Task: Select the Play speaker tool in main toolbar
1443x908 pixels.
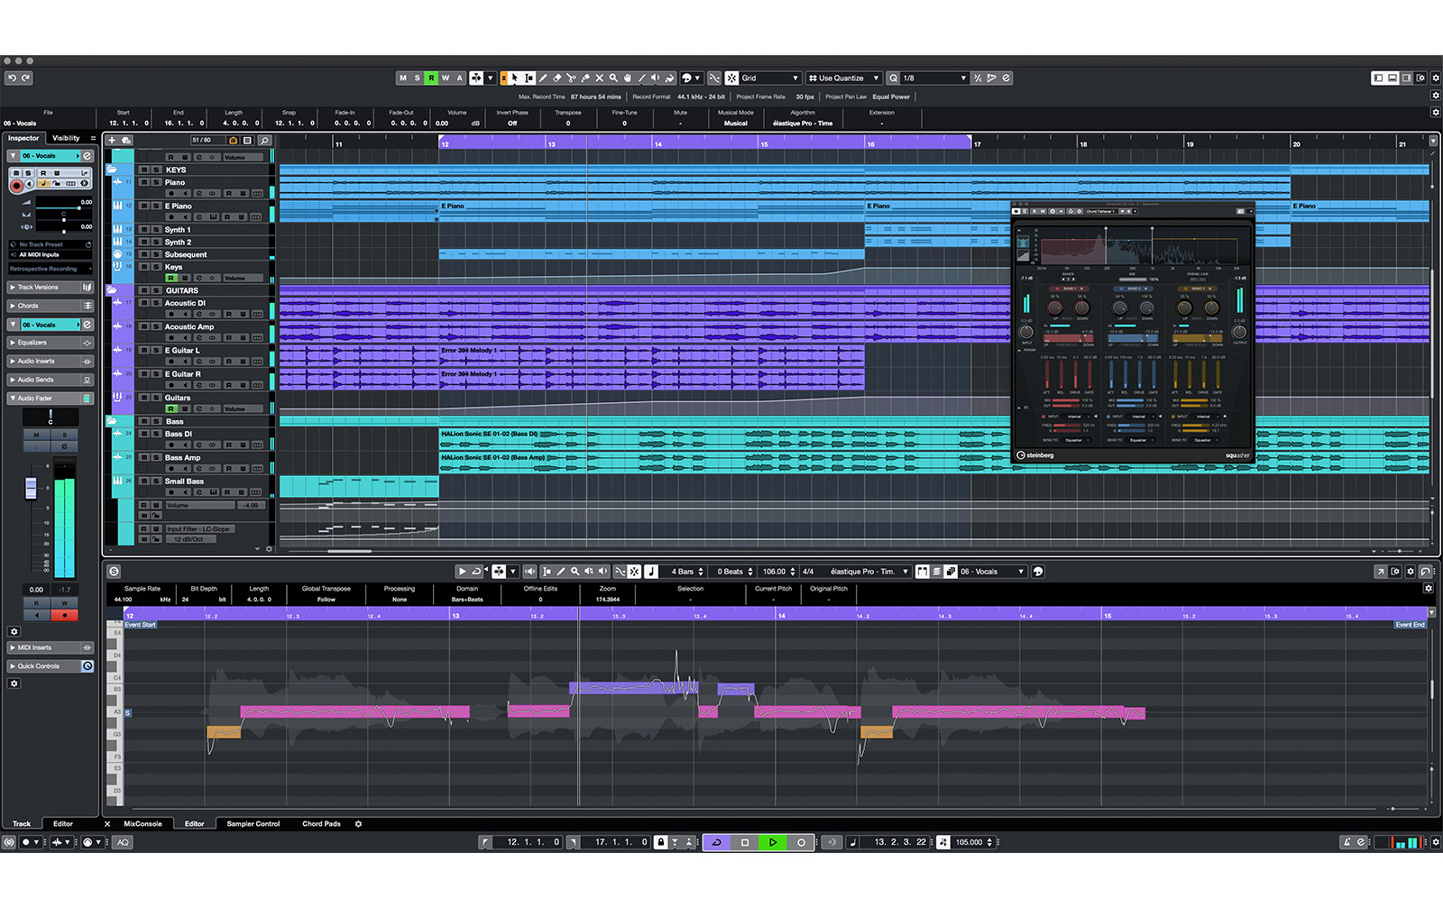Action: 656,78
